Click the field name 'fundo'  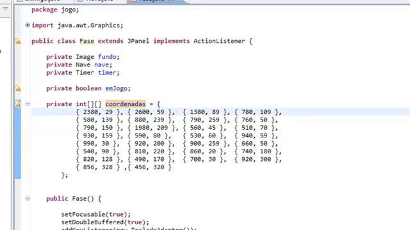click(107, 57)
